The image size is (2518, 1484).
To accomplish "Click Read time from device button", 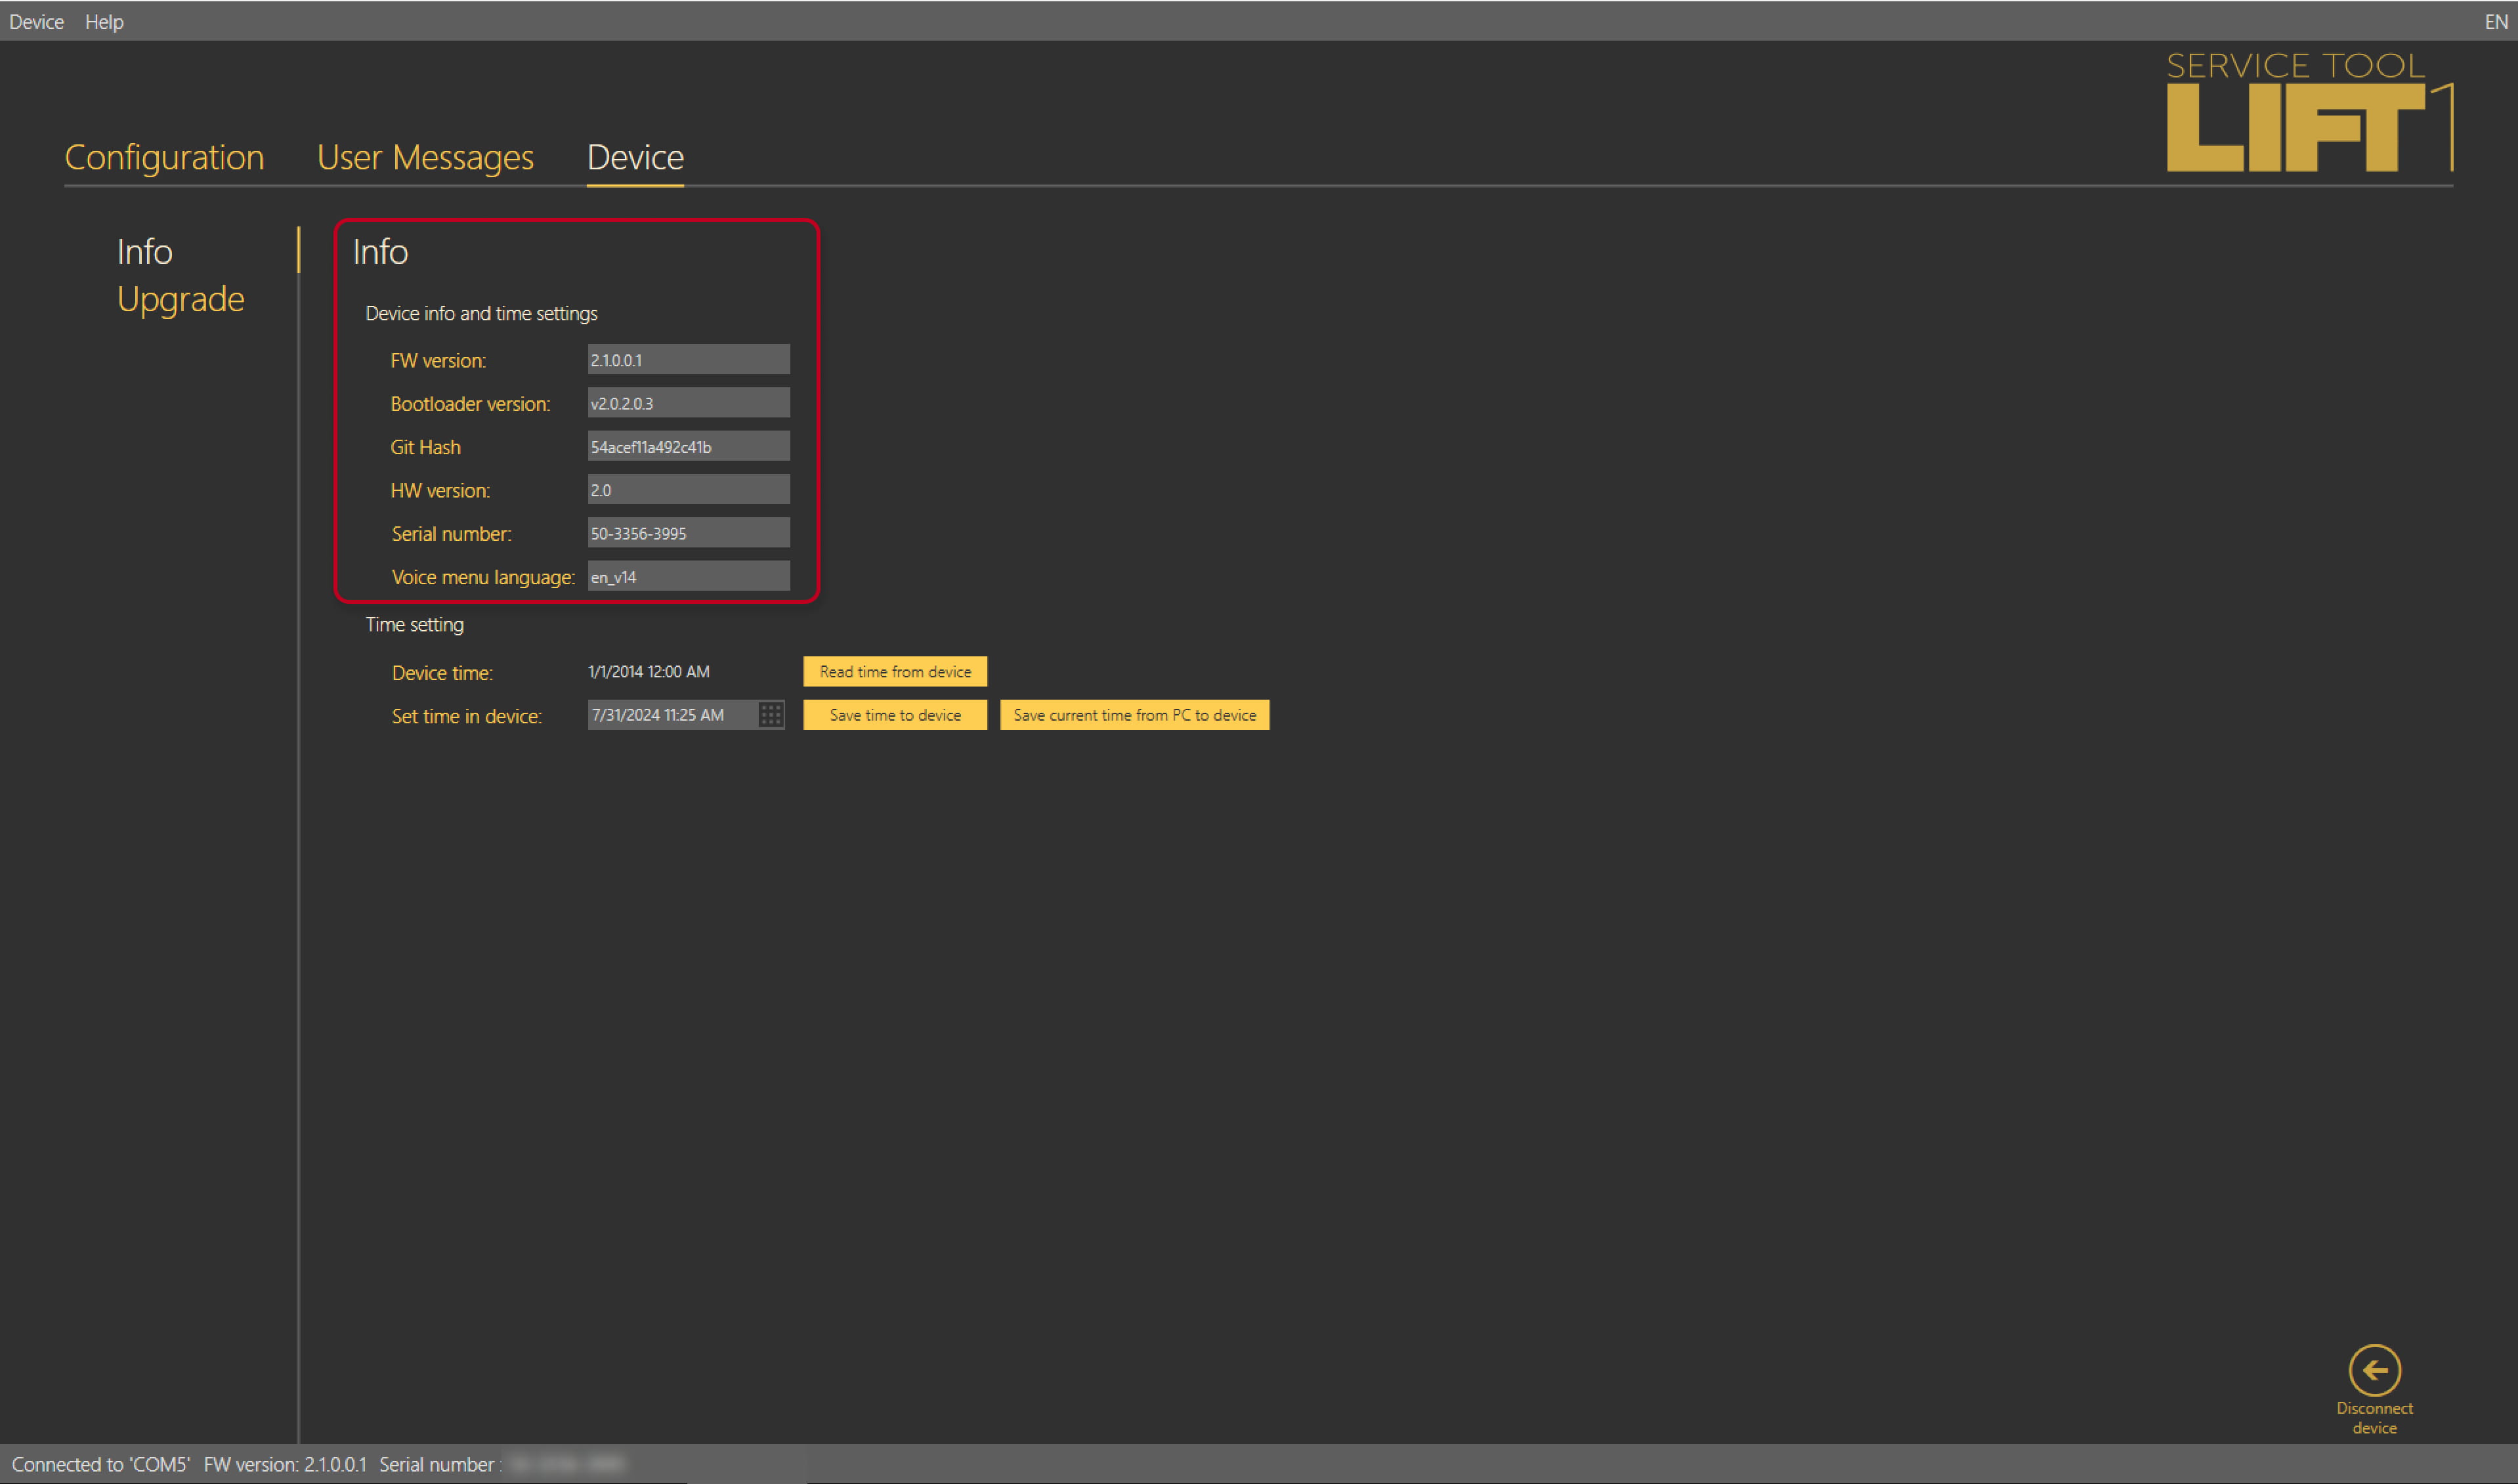I will pyautogui.click(x=895, y=671).
